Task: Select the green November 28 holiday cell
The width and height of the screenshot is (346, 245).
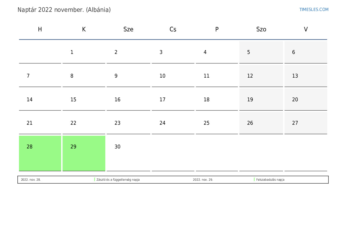Action: [x=40, y=153]
